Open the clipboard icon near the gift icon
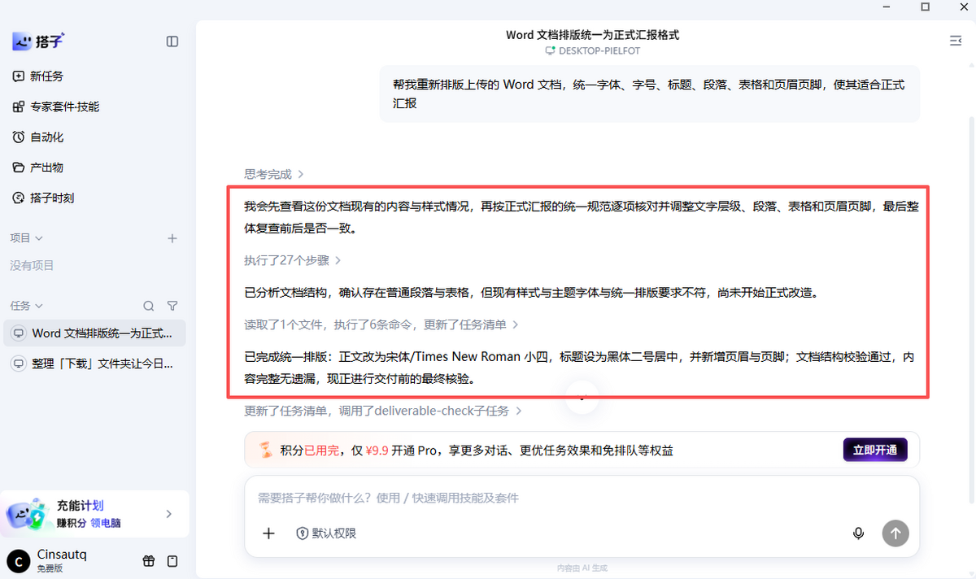 [172, 561]
